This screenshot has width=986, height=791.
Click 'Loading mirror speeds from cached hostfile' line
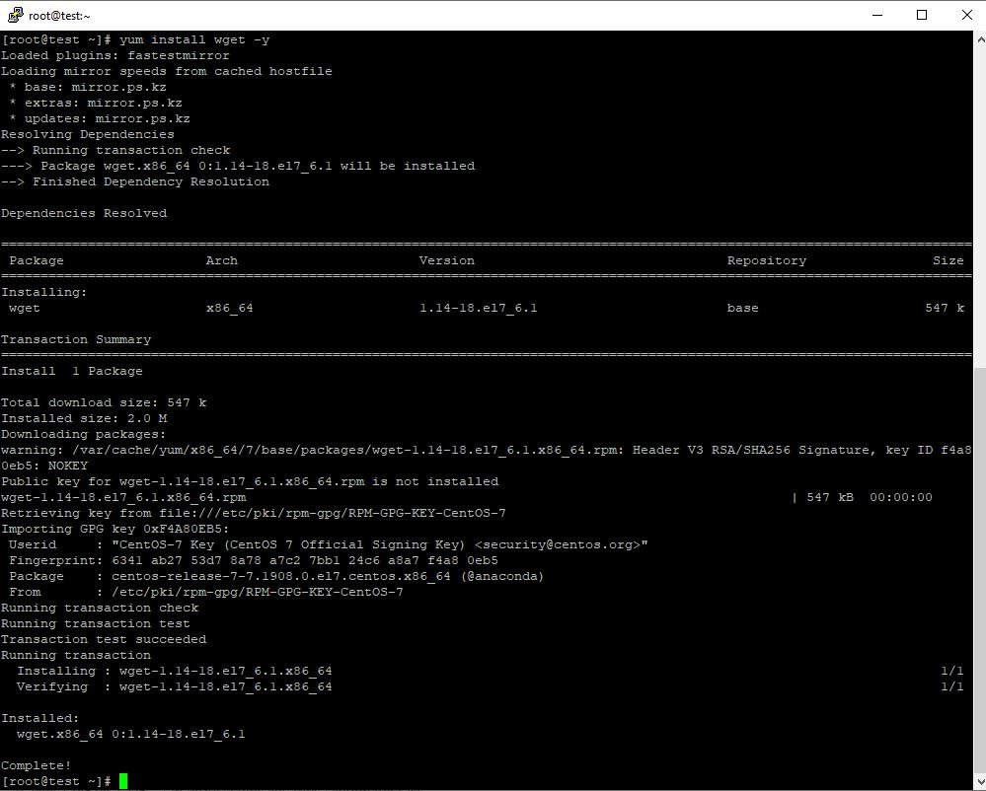(167, 71)
